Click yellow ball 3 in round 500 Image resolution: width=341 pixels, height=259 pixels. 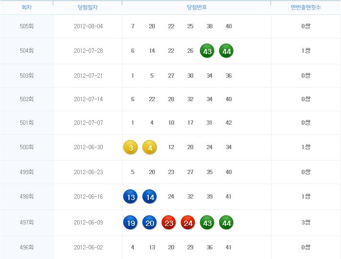pos(130,147)
